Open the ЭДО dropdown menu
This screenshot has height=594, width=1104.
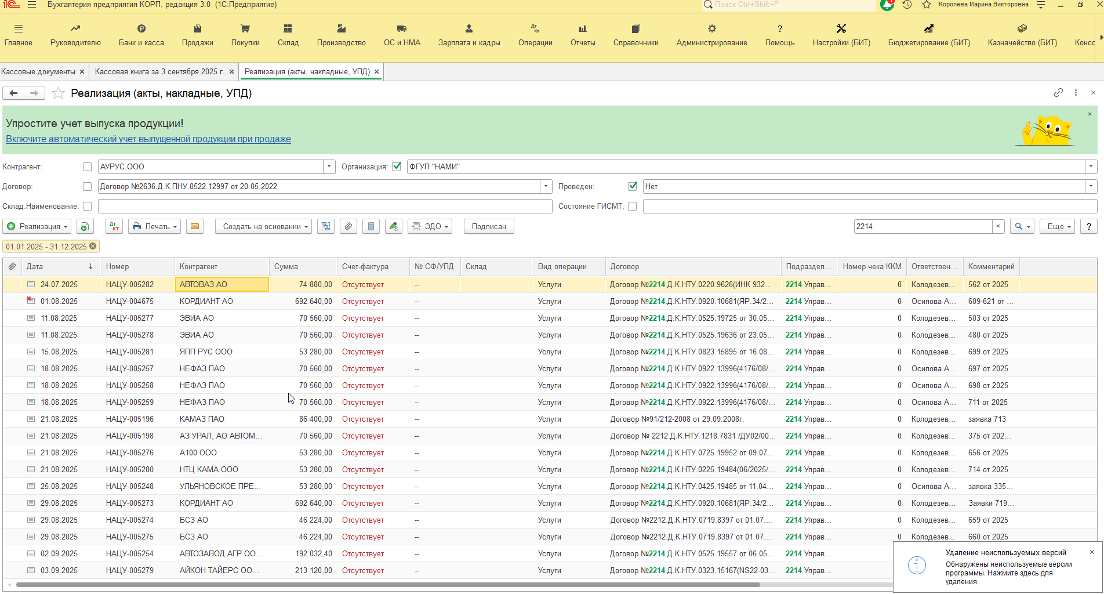tap(430, 227)
